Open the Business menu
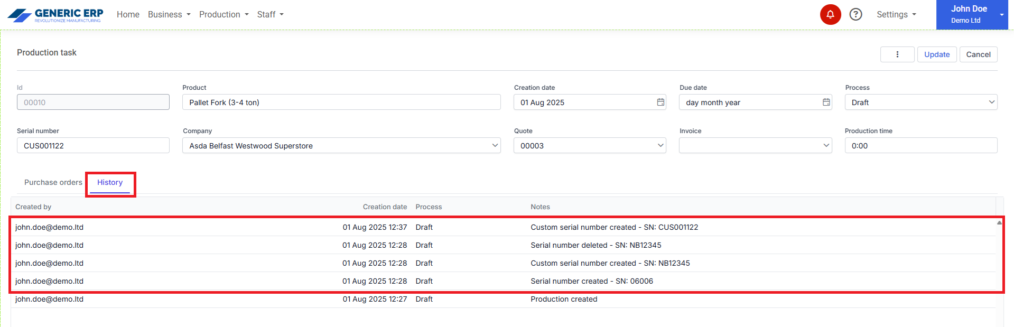This screenshot has height=327, width=1014. click(169, 14)
